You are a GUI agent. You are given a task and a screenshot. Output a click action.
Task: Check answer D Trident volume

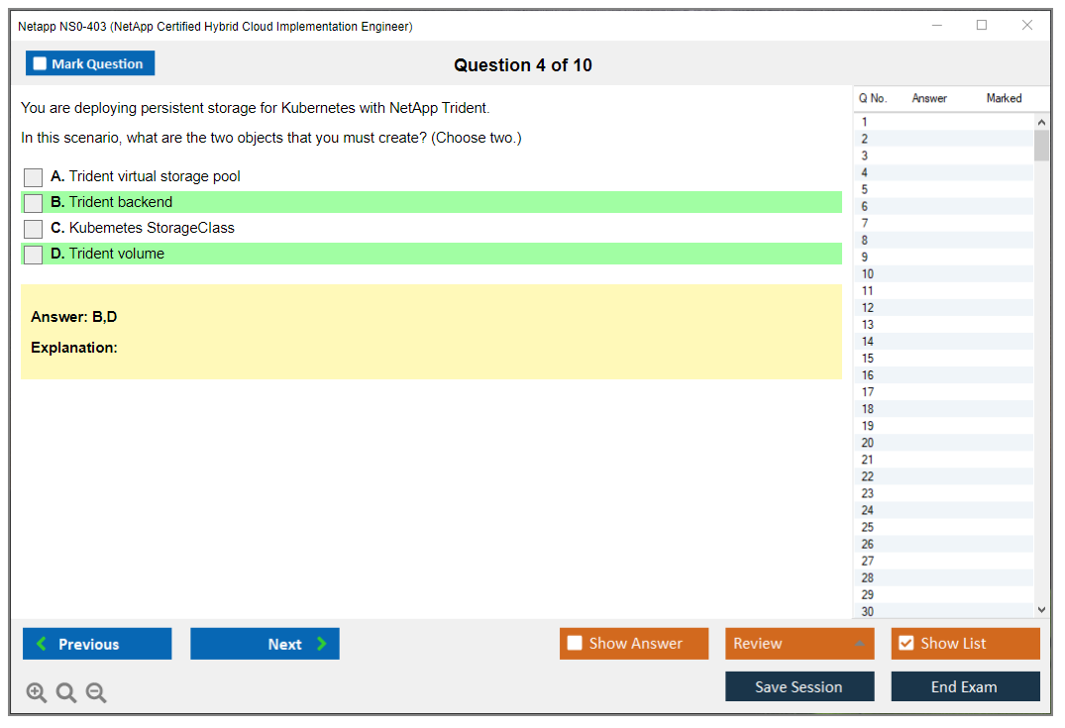[x=34, y=255]
